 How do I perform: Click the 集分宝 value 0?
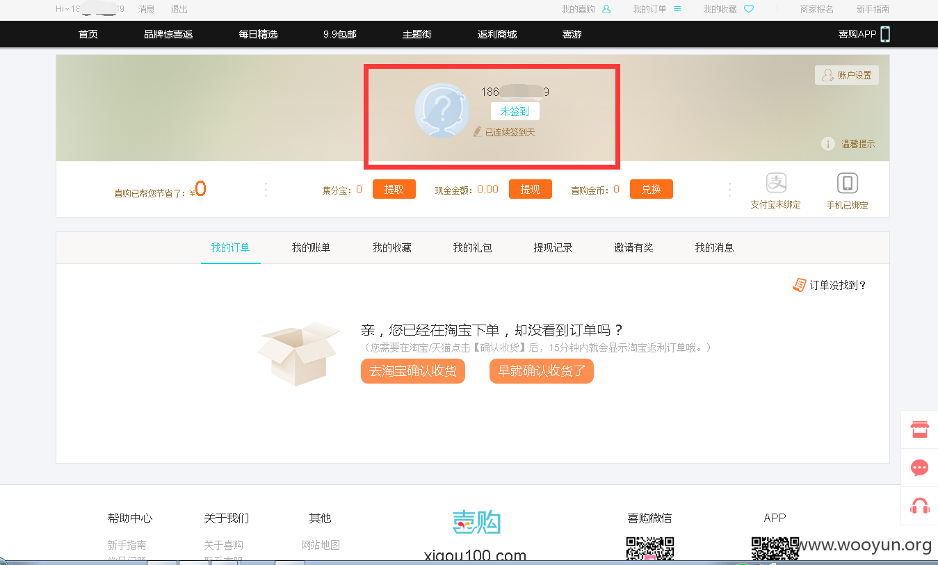(359, 189)
